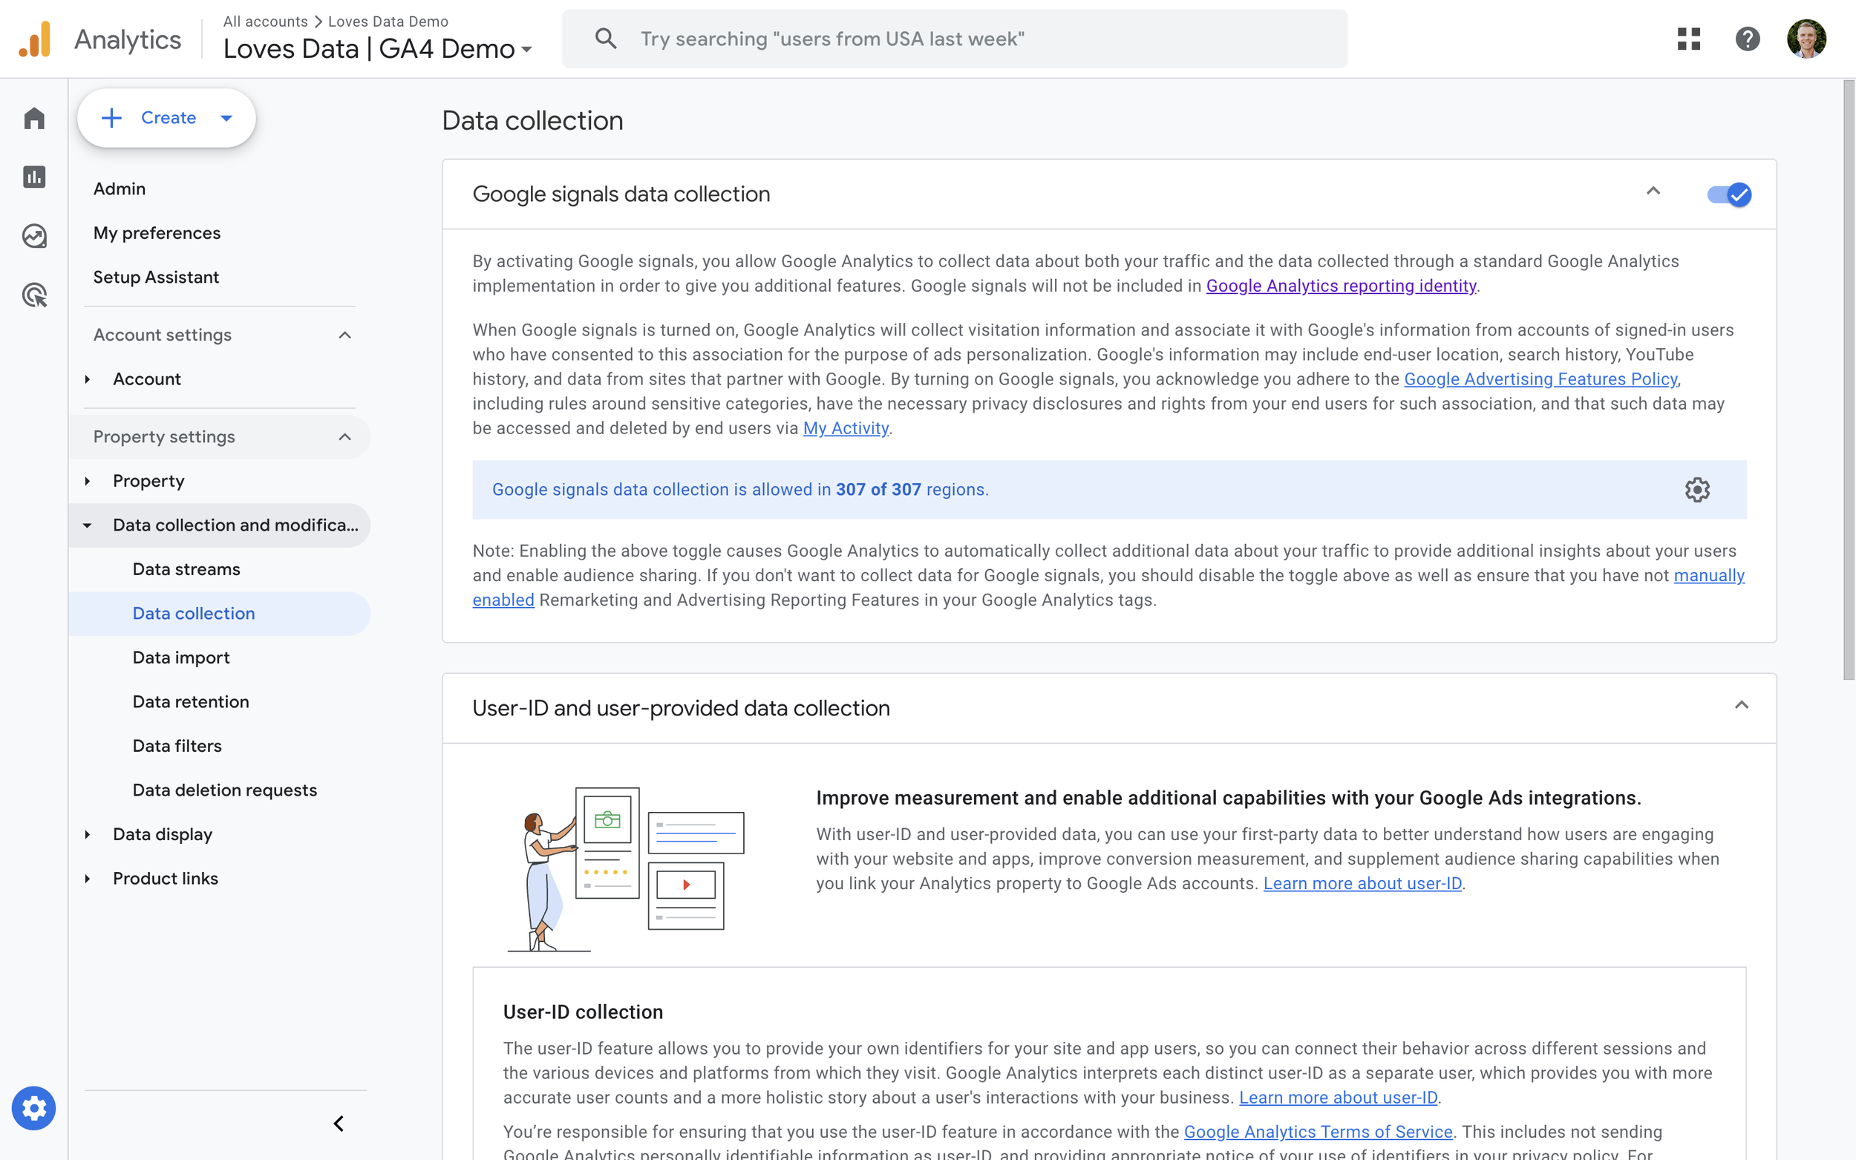1856x1160 pixels.
Task: Collapse Property settings group
Action: click(344, 437)
